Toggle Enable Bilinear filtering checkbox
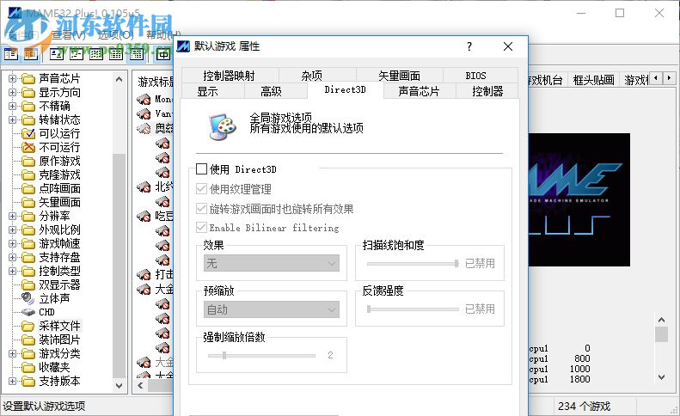This screenshot has width=680, height=416. point(201,227)
